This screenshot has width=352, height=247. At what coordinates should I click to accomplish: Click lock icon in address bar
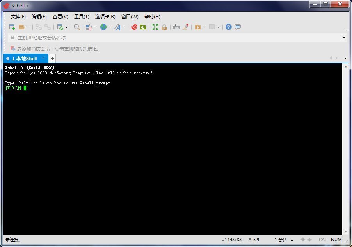coord(12,38)
